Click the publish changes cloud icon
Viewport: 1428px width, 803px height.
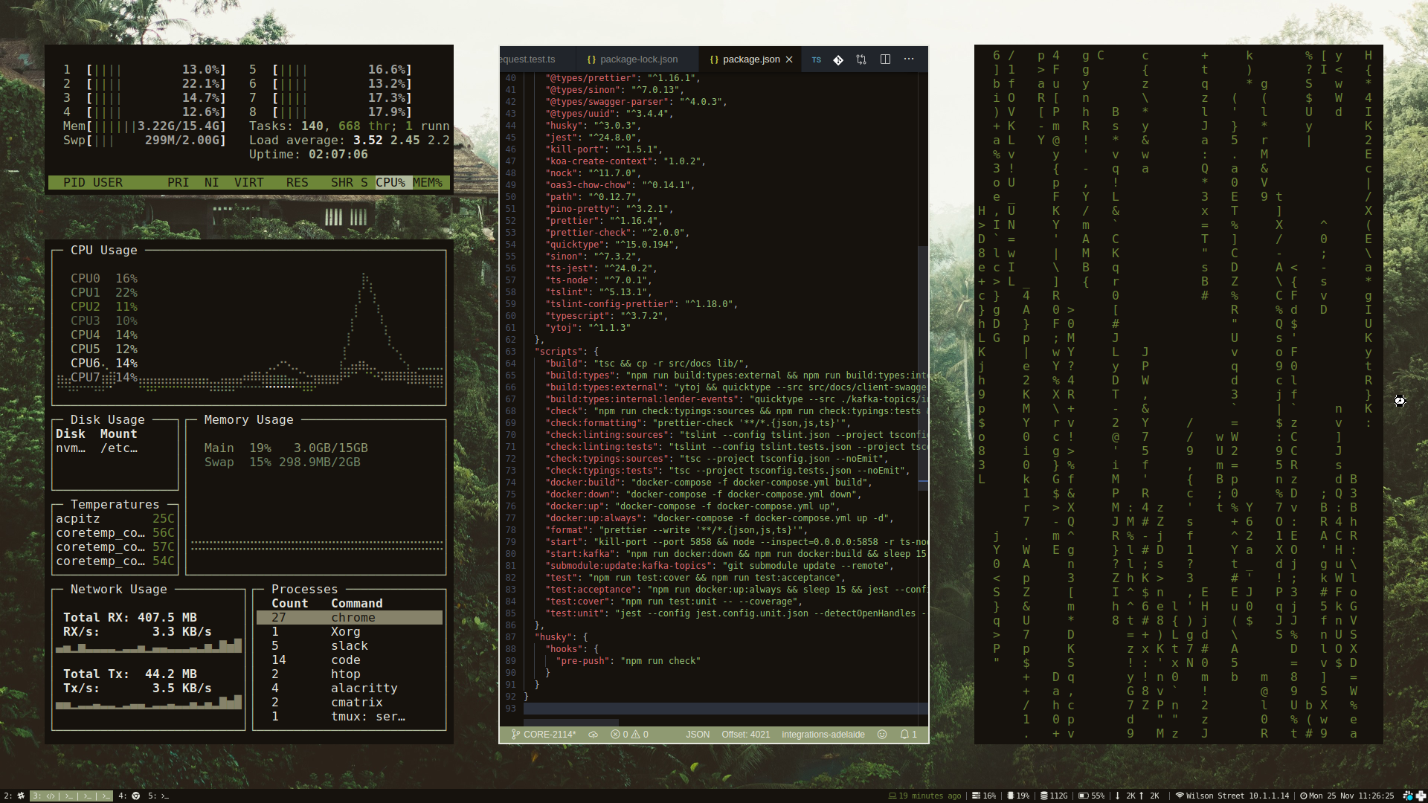click(594, 734)
